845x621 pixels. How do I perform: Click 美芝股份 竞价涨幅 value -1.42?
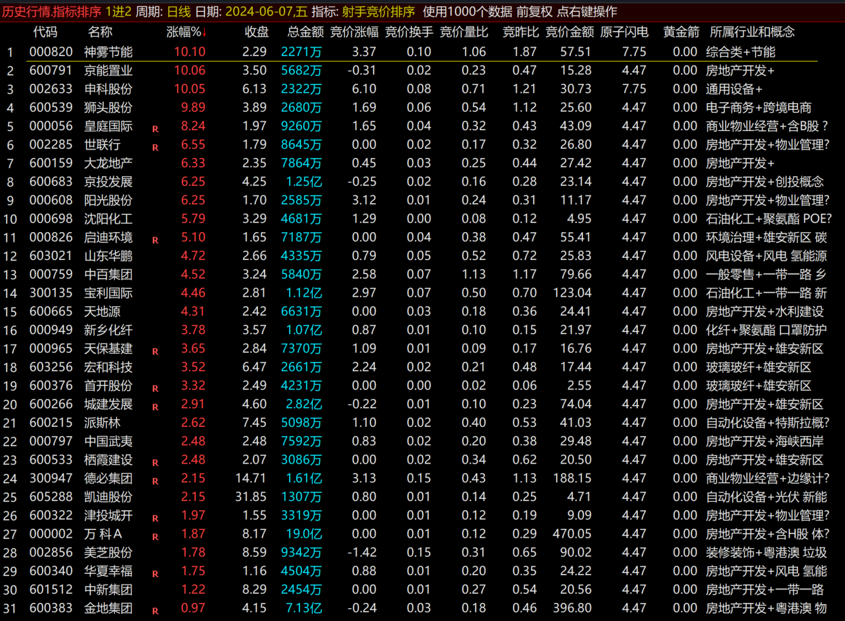pyautogui.click(x=362, y=553)
